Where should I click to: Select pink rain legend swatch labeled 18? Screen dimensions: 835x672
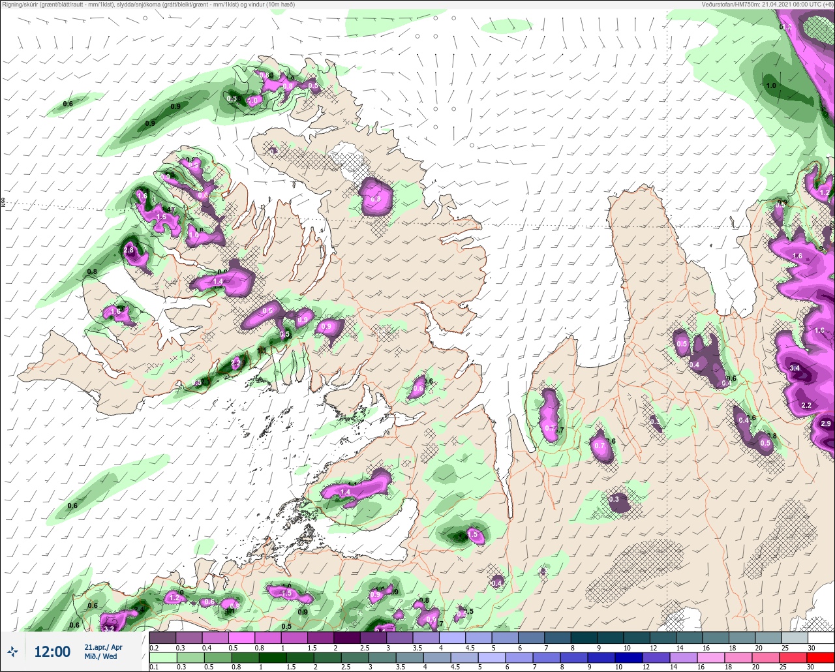[x=739, y=657]
